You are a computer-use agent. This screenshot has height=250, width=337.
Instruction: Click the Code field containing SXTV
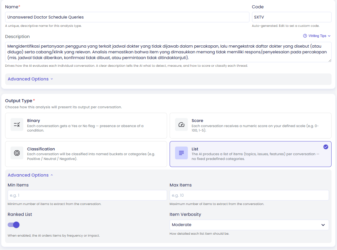[x=292, y=17]
